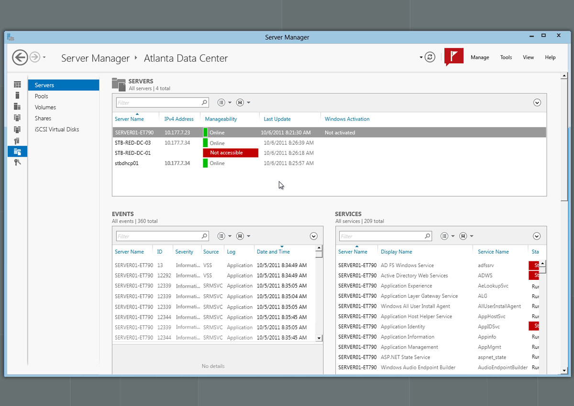Sort events by Severity column
The image size is (574, 406).
(x=184, y=252)
